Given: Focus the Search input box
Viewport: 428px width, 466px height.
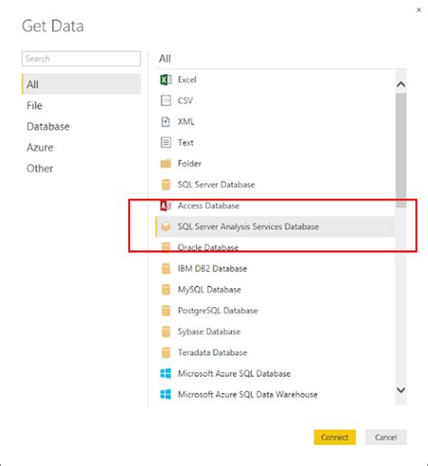Looking at the screenshot, I should coord(81,59).
